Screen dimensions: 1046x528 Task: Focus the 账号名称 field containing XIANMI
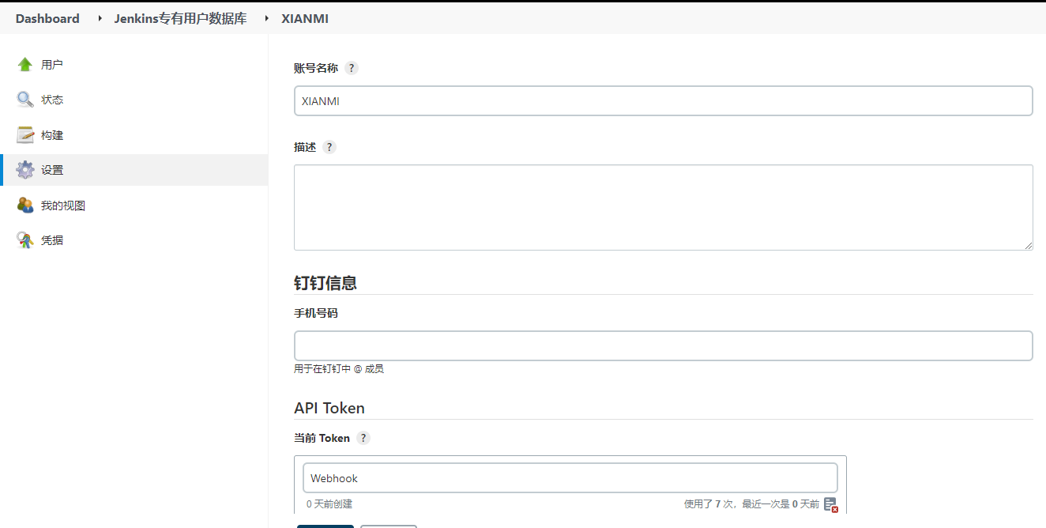pos(664,101)
